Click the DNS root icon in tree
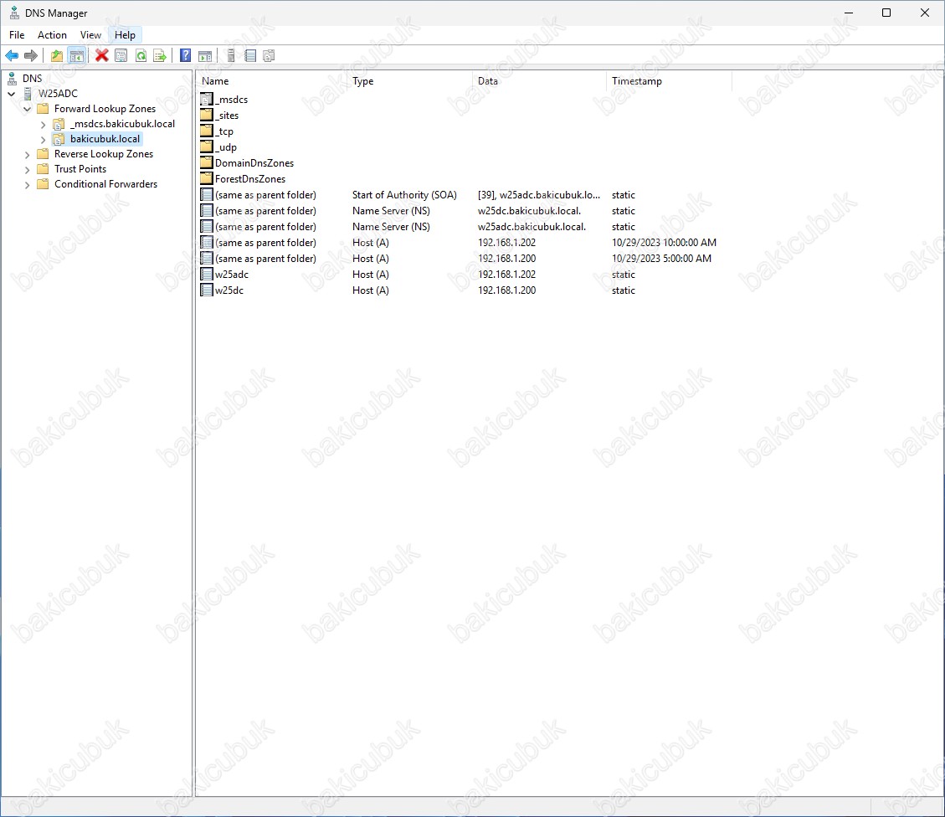945x817 pixels. pos(12,79)
